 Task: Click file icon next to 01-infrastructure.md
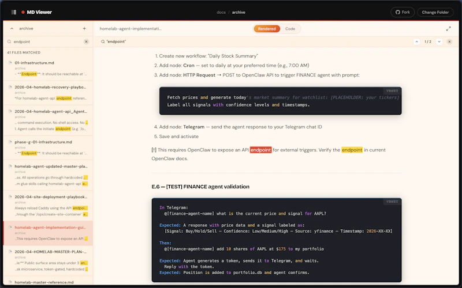point(10,63)
